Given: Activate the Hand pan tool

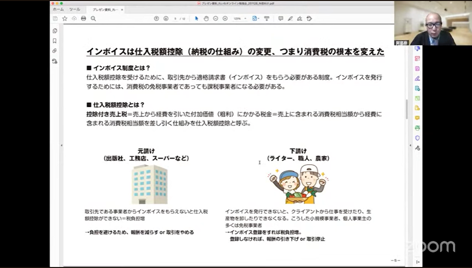Looking at the screenshot, I should (x=206, y=19).
